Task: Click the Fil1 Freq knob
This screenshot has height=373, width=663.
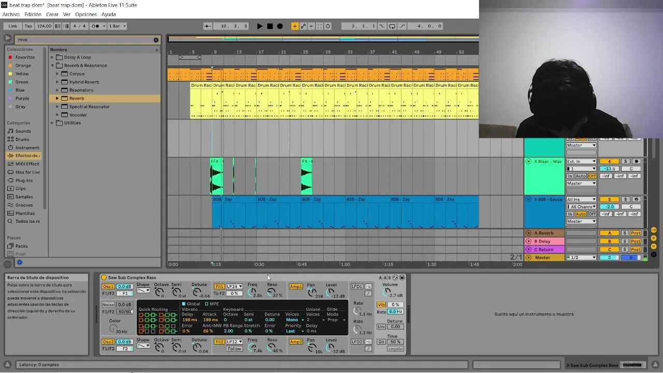Action: [x=252, y=292]
